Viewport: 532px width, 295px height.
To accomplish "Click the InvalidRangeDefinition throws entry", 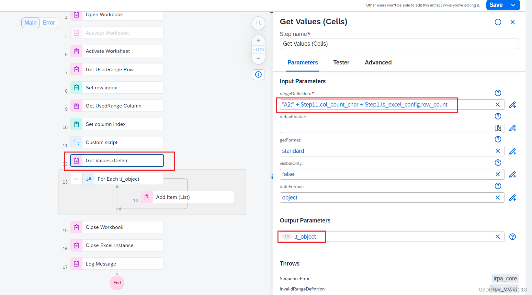I will click(x=302, y=289).
